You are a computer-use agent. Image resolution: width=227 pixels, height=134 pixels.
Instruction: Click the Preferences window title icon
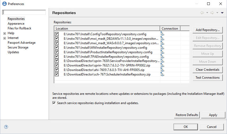[x=4, y=4]
